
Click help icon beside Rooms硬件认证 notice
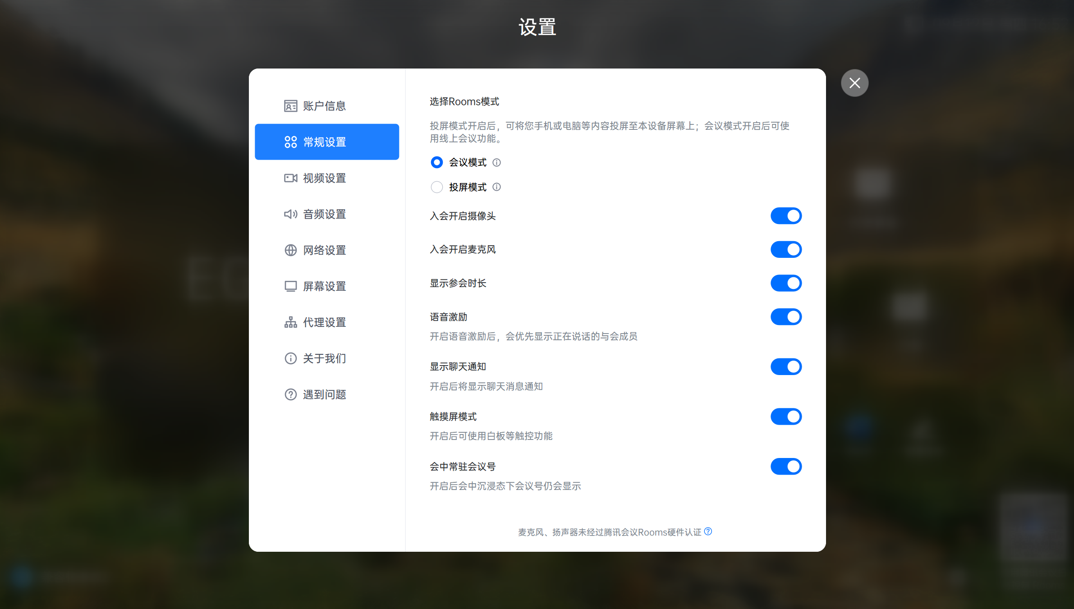(x=708, y=531)
